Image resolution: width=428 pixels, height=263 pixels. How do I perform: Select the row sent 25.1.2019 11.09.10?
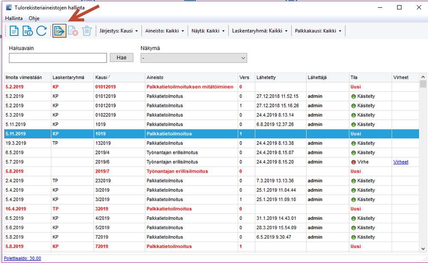(x=212, y=200)
